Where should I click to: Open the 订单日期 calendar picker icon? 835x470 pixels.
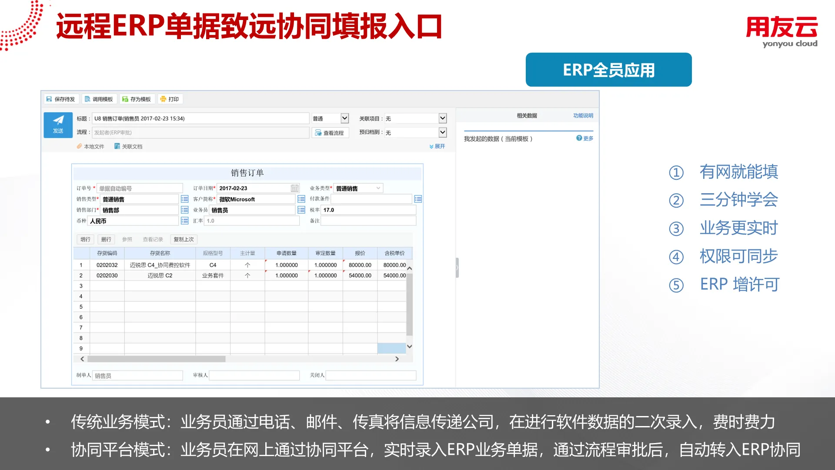294,188
